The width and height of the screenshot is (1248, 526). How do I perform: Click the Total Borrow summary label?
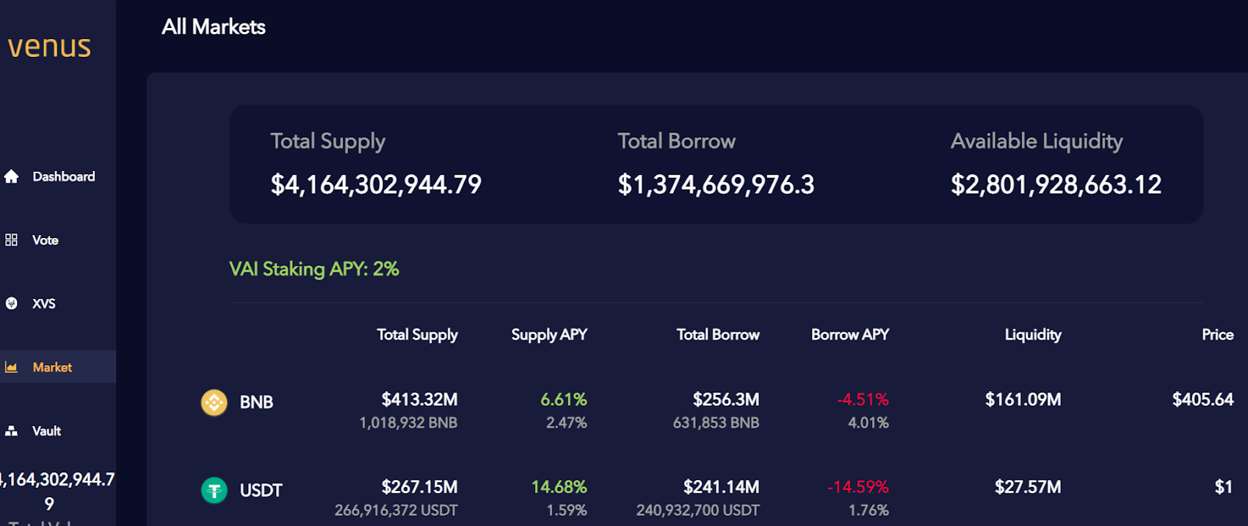pyautogui.click(x=676, y=141)
